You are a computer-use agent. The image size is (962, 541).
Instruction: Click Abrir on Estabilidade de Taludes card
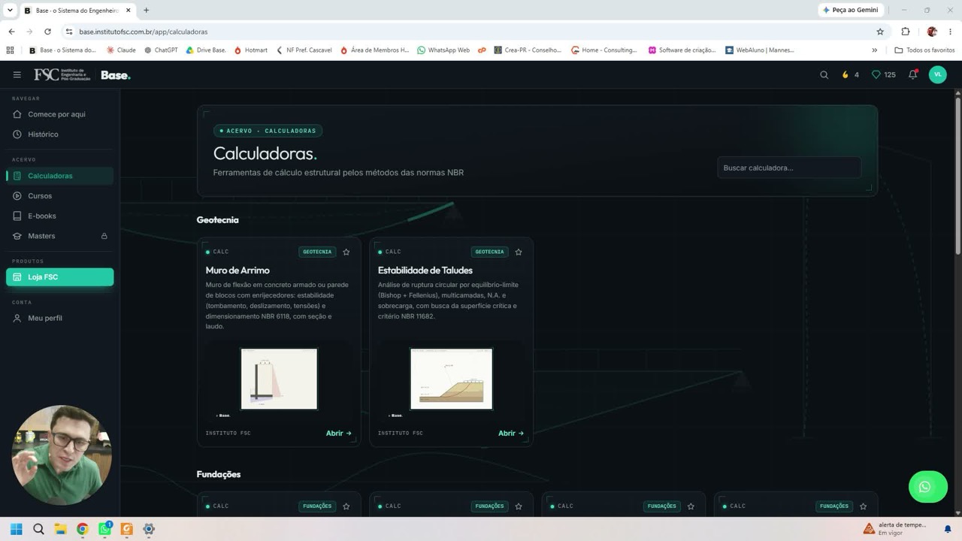511,434
